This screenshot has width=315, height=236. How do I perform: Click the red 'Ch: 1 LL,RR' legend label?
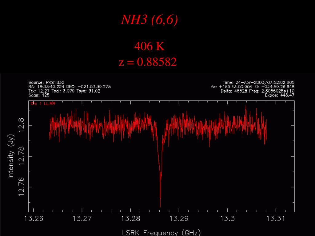43,104
